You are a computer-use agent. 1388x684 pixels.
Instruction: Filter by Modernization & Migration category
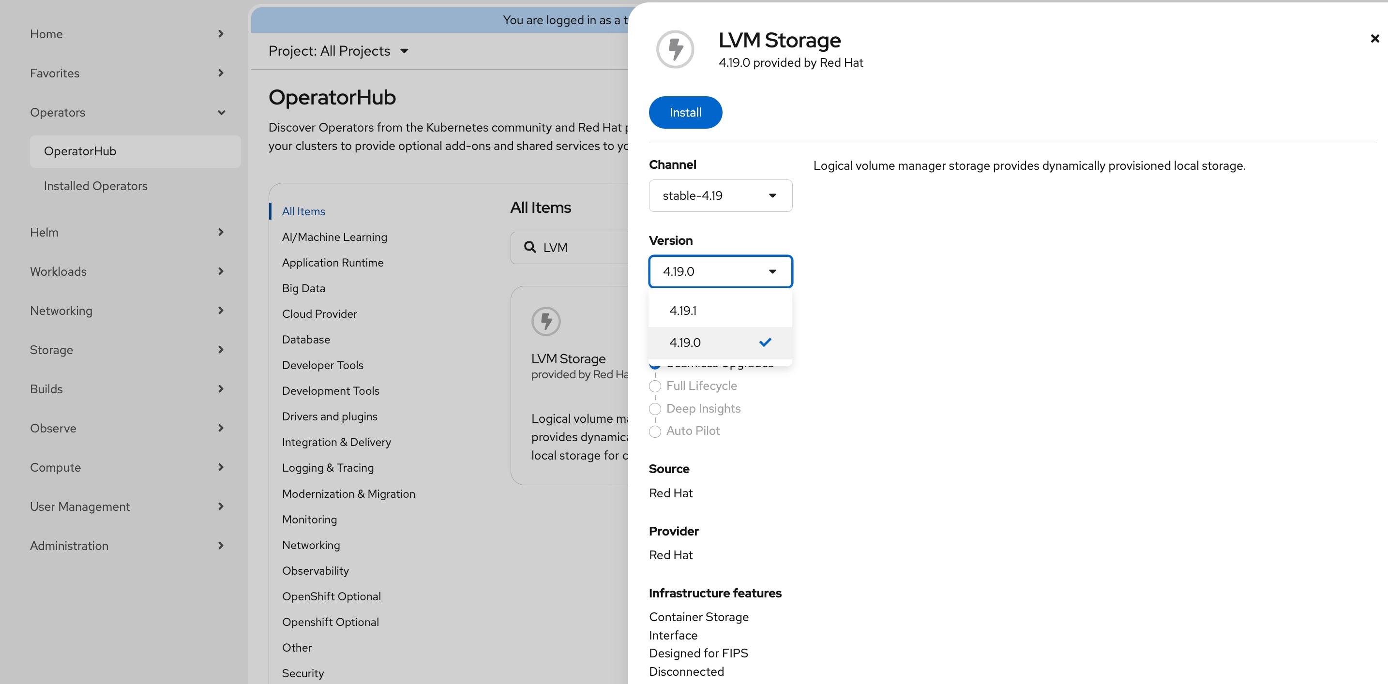coord(348,494)
